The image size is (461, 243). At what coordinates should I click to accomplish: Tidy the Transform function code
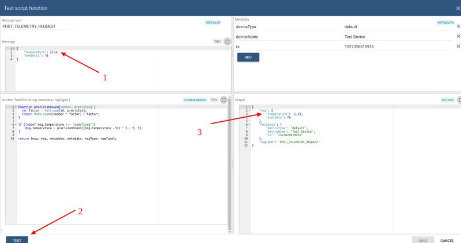click(x=214, y=100)
